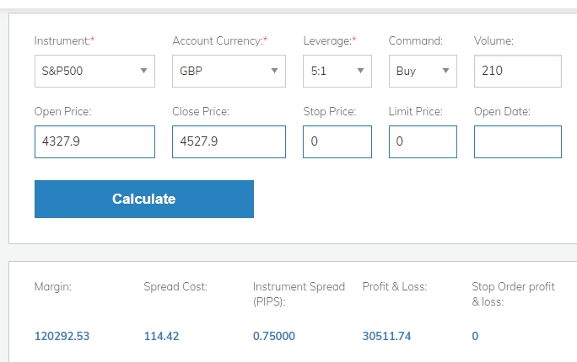
Task: Click the empty Open Date field
Action: point(518,141)
